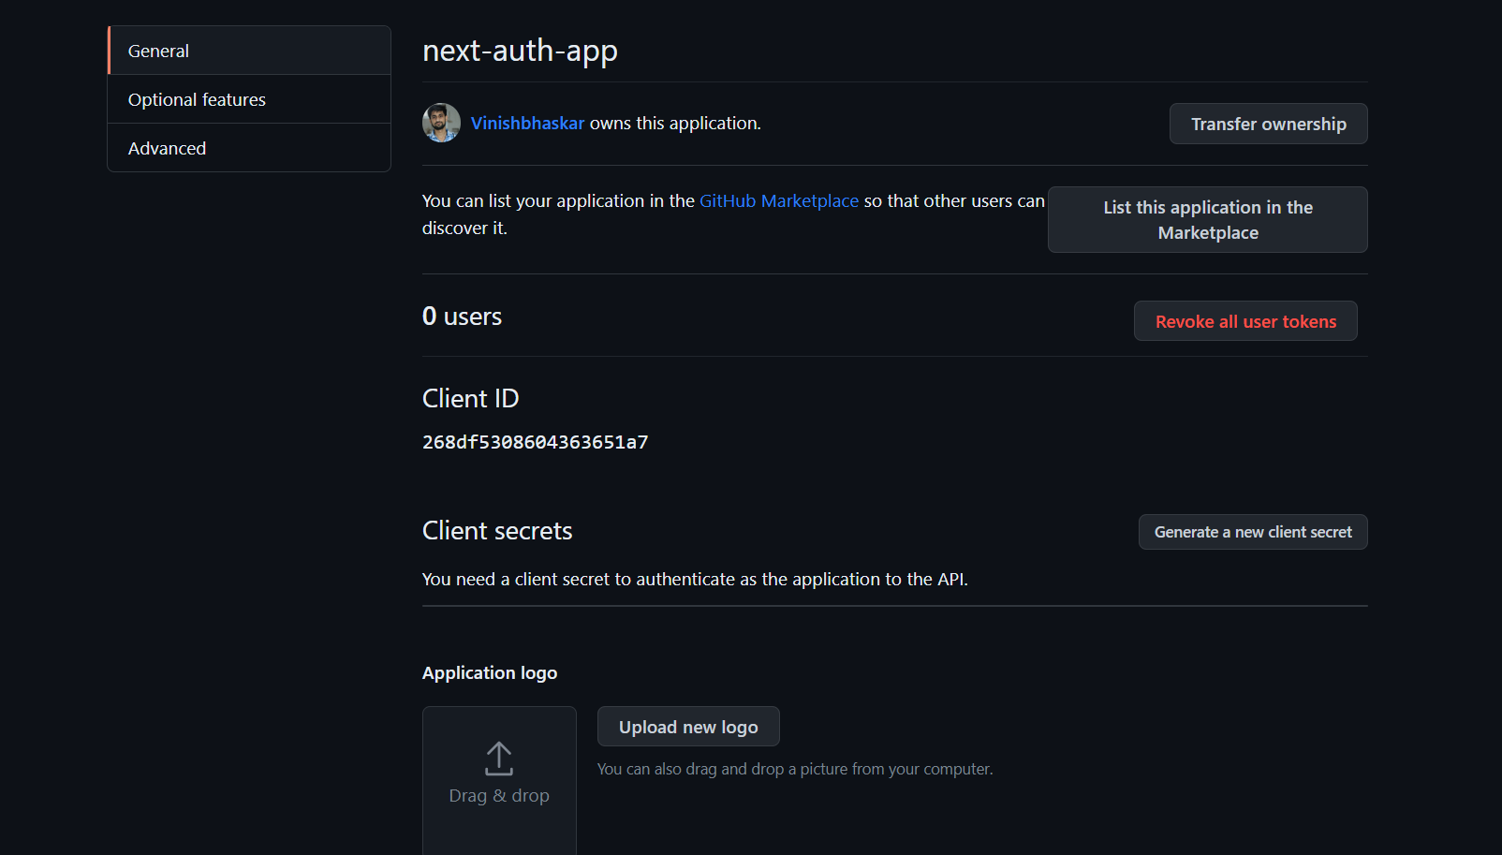Screen dimensions: 1502x855
Task: Click the 0 users heading
Action: (462, 317)
